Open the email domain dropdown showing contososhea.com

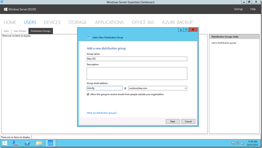click(x=186, y=88)
